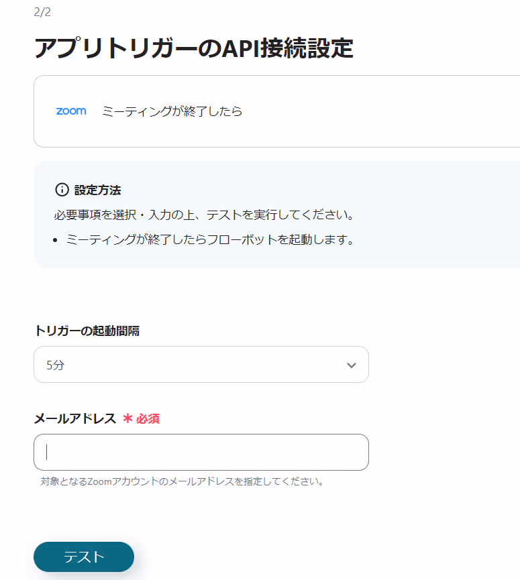This screenshot has width=520, height=580.
Task: Click the アプリトリガーのAPI接続設定 heading
Action: click(x=194, y=48)
